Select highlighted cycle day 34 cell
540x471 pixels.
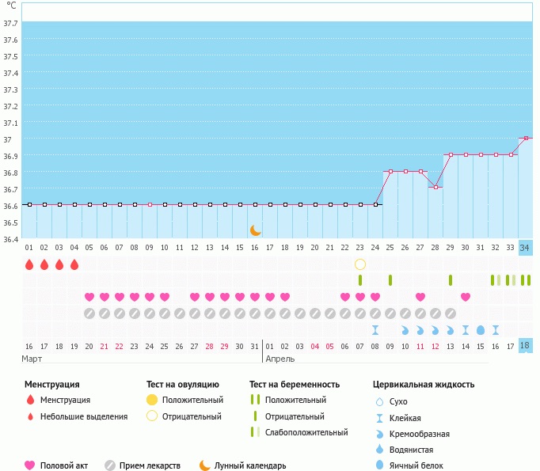tap(526, 247)
